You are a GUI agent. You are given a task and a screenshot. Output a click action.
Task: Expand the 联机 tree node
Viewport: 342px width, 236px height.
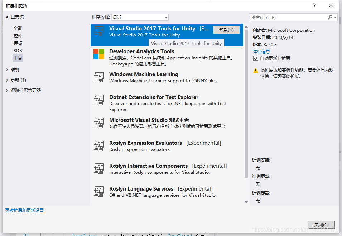pos(7,70)
